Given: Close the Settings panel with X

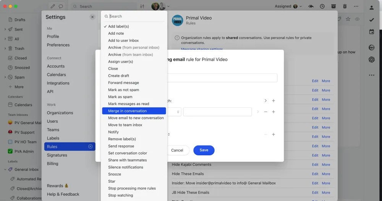Looking at the screenshot, I should pyautogui.click(x=92, y=17).
